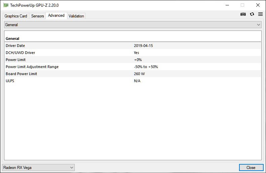
Task: Select the Advanced tab
Action: pos(56,15)
